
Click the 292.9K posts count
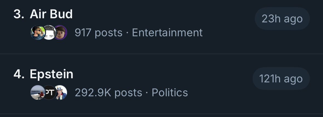108,93
